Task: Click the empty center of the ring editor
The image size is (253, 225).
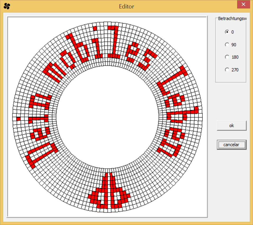Action: pos(107,117)
